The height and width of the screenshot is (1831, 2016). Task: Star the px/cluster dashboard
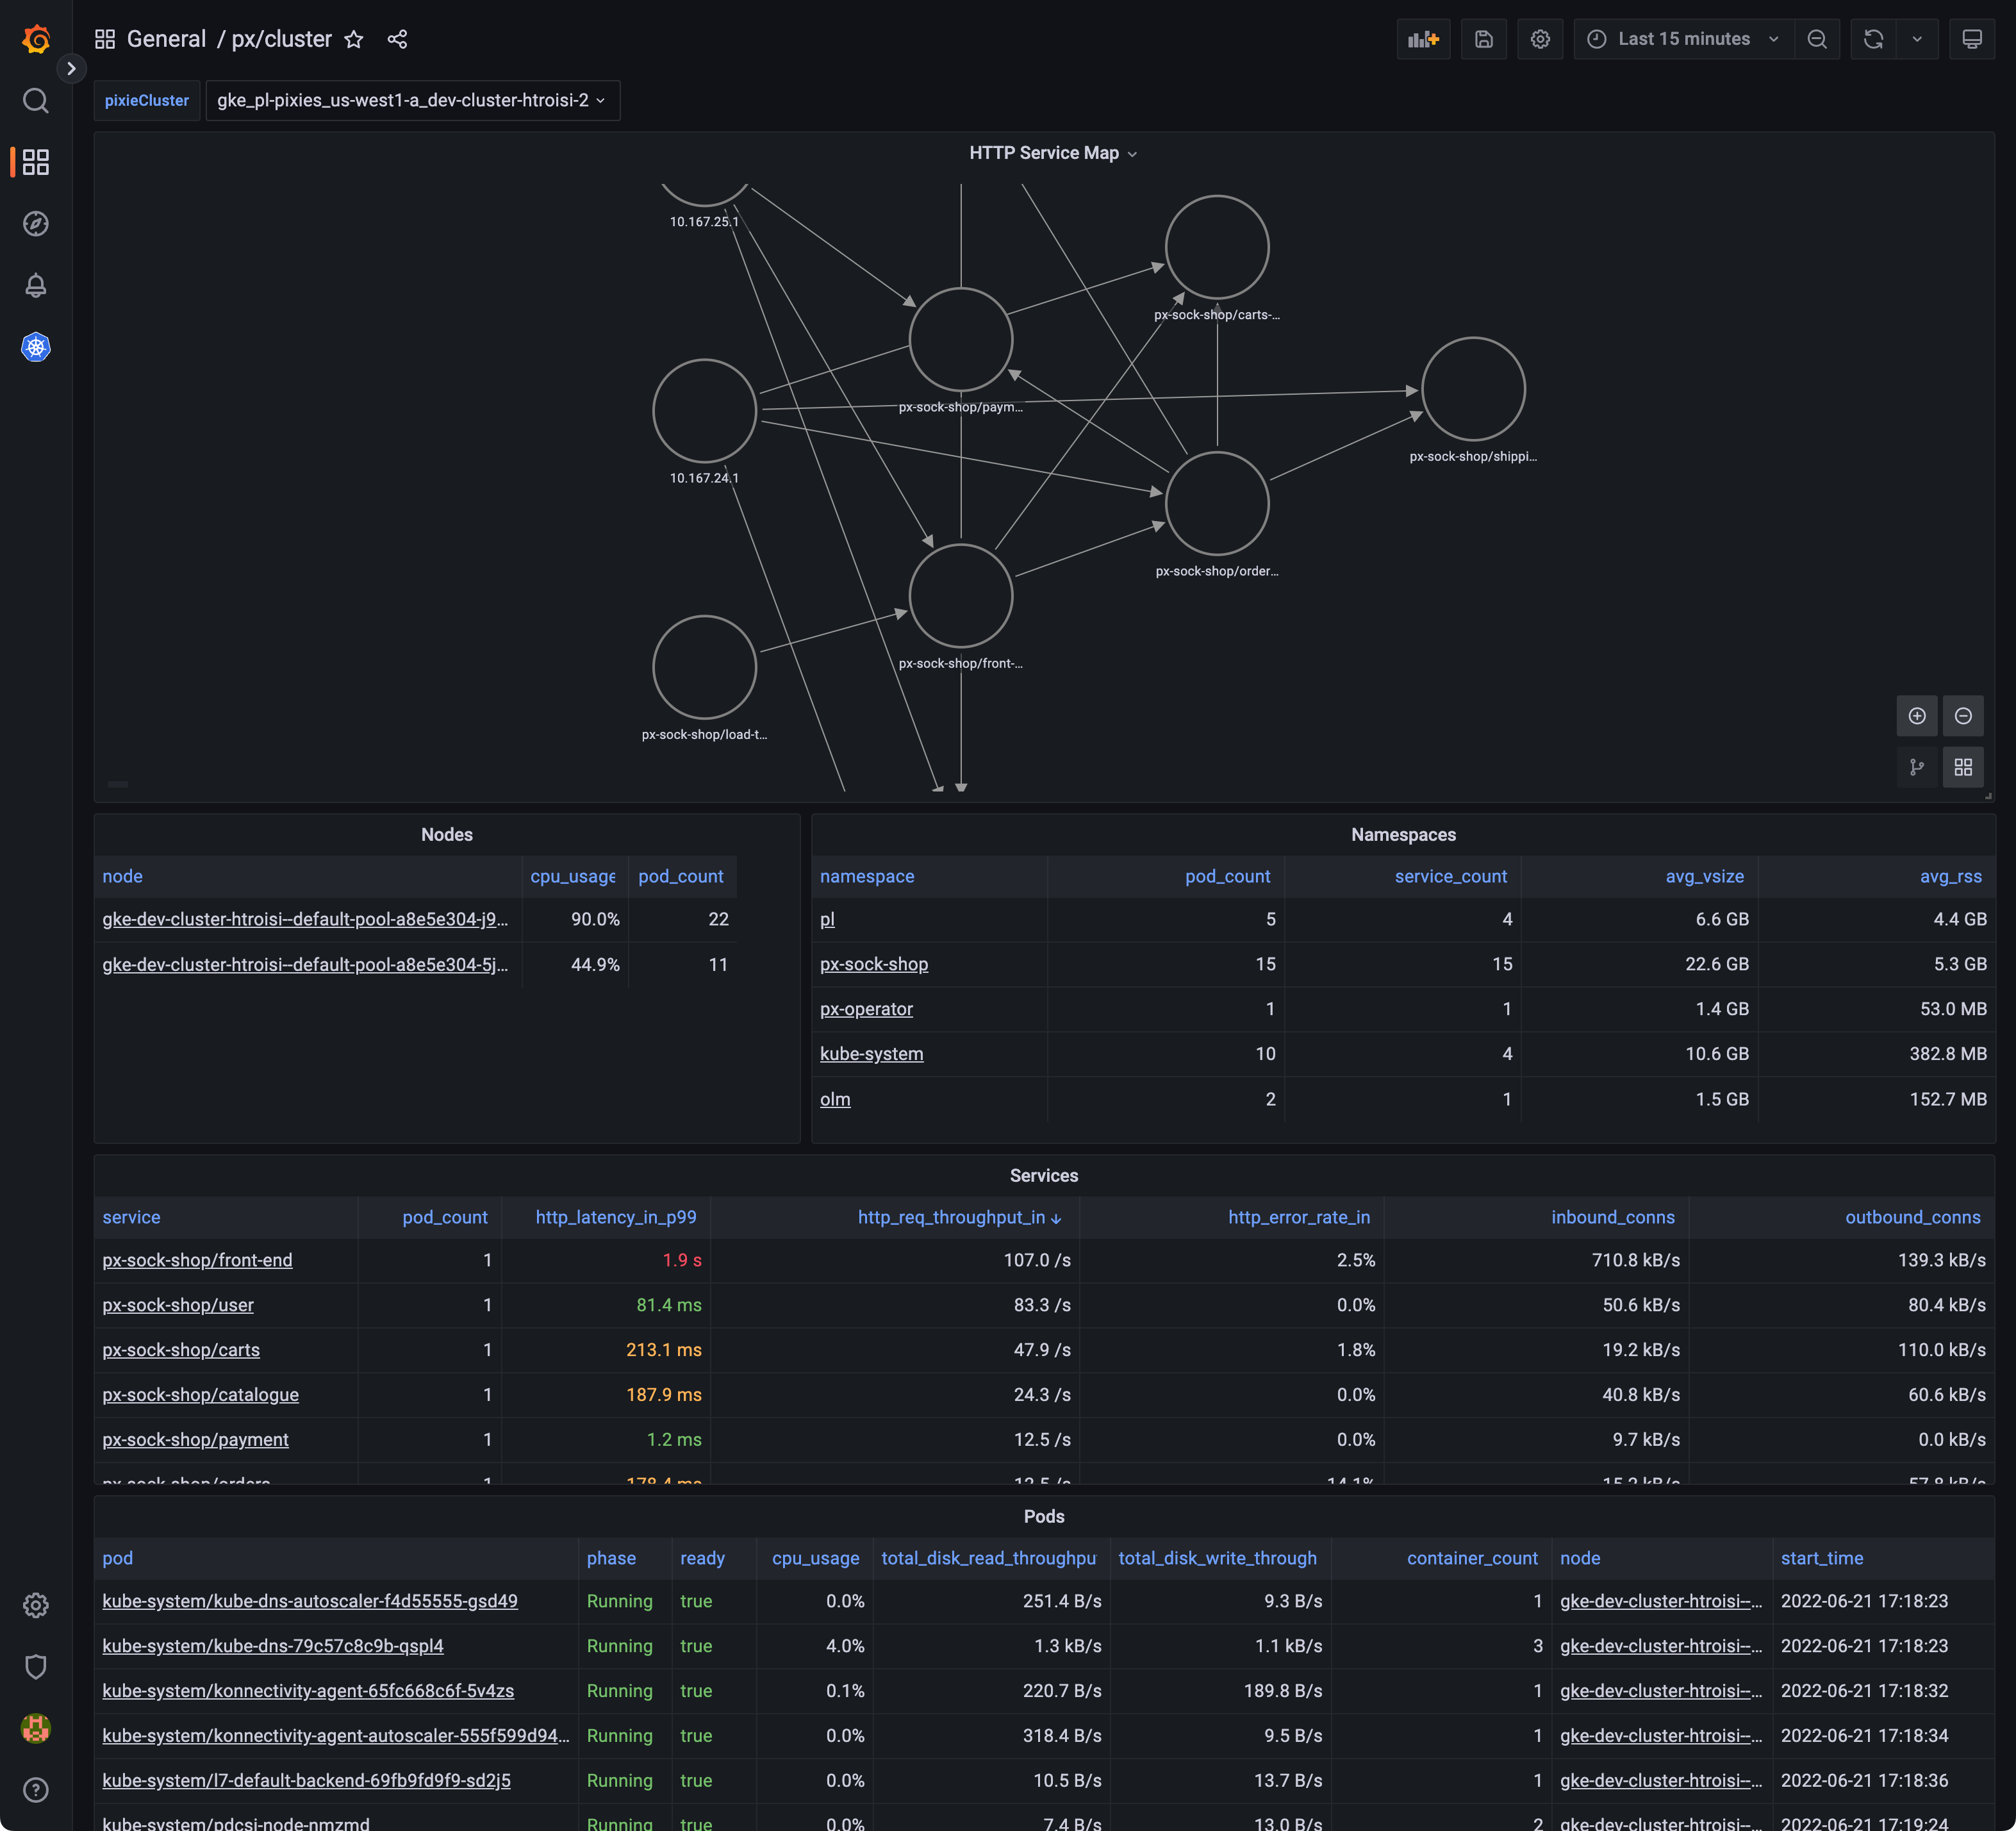coord(354,39)
